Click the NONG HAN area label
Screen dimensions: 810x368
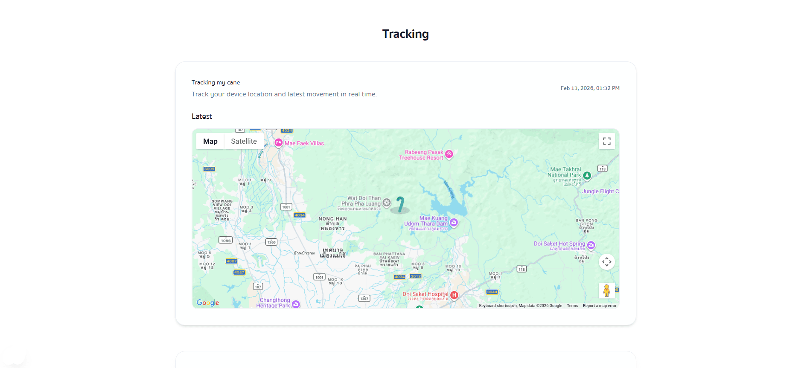tap(332, 223)
